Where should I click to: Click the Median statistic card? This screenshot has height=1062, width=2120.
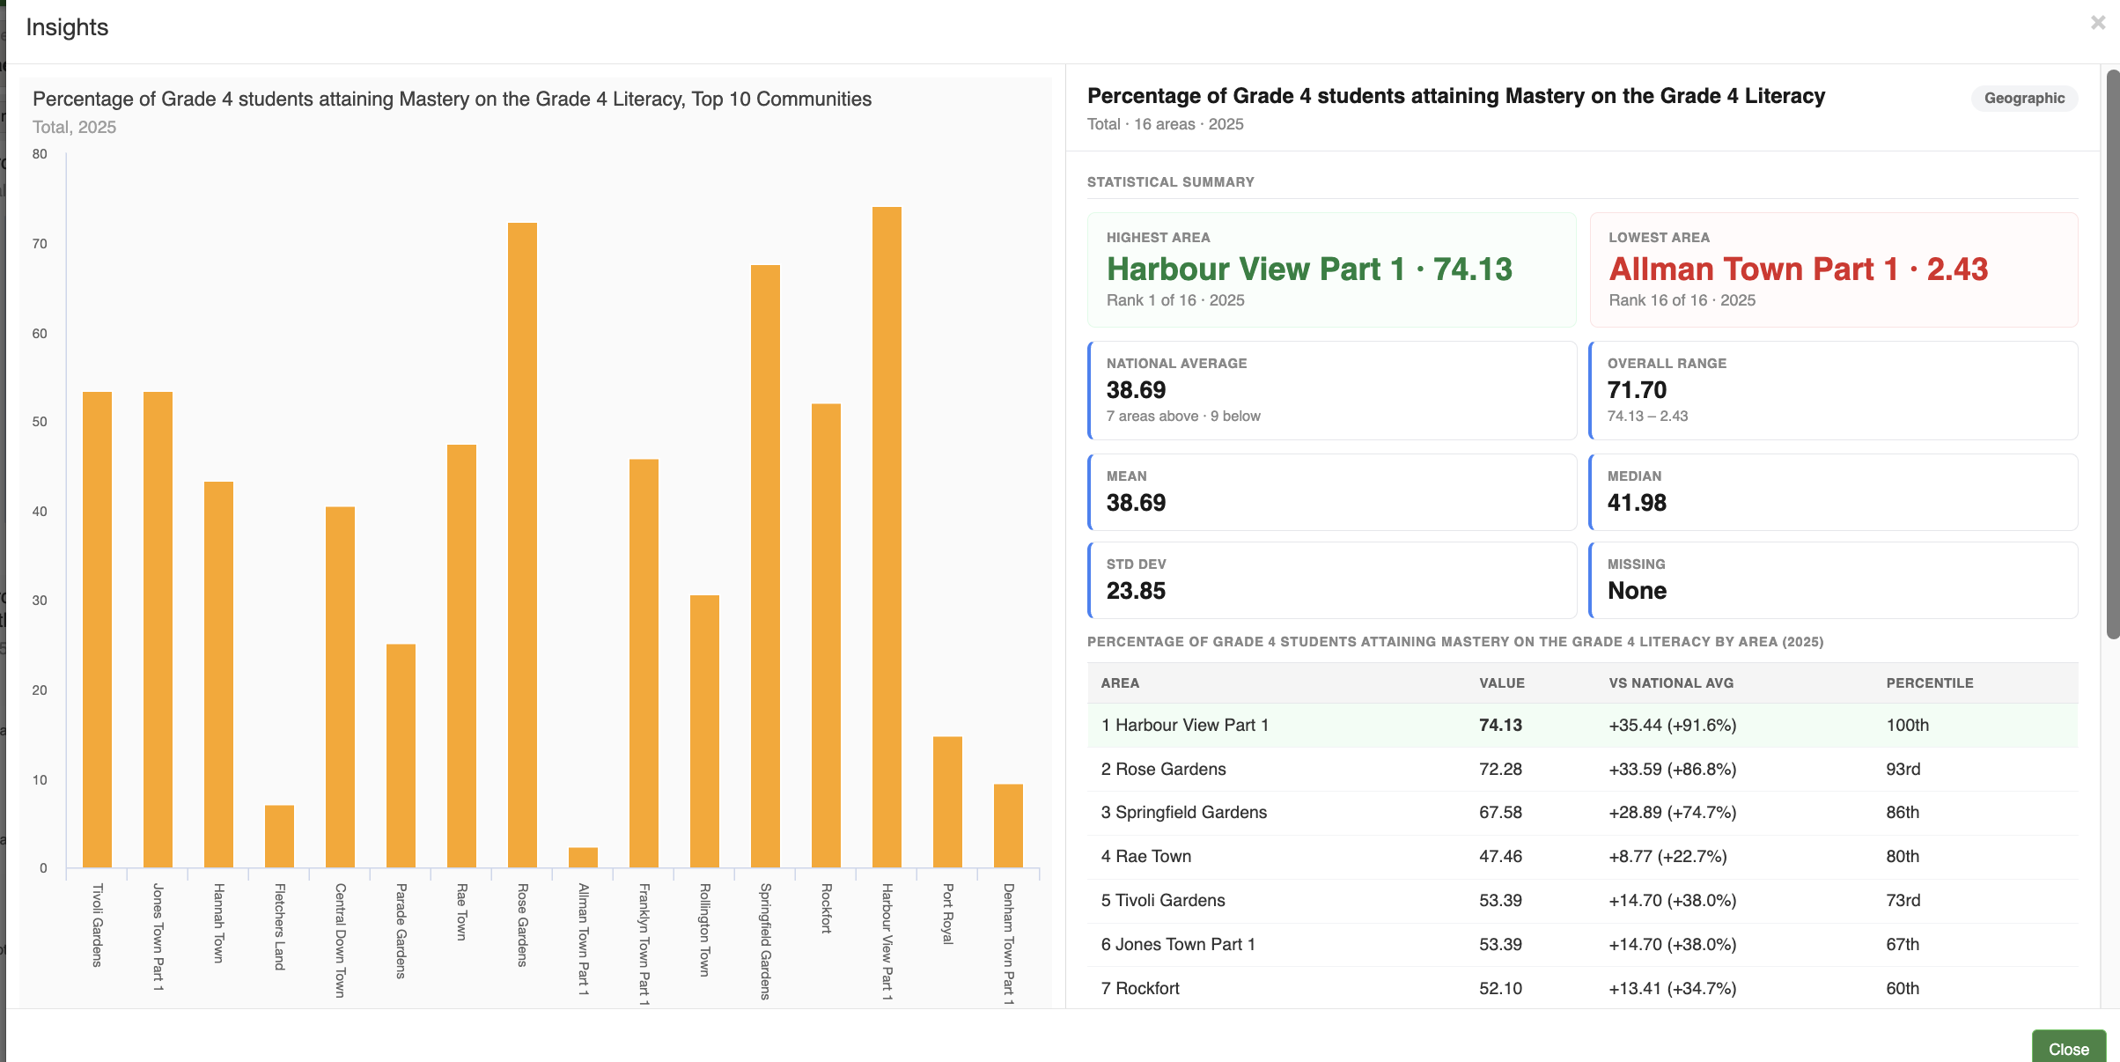[1834, 492]
